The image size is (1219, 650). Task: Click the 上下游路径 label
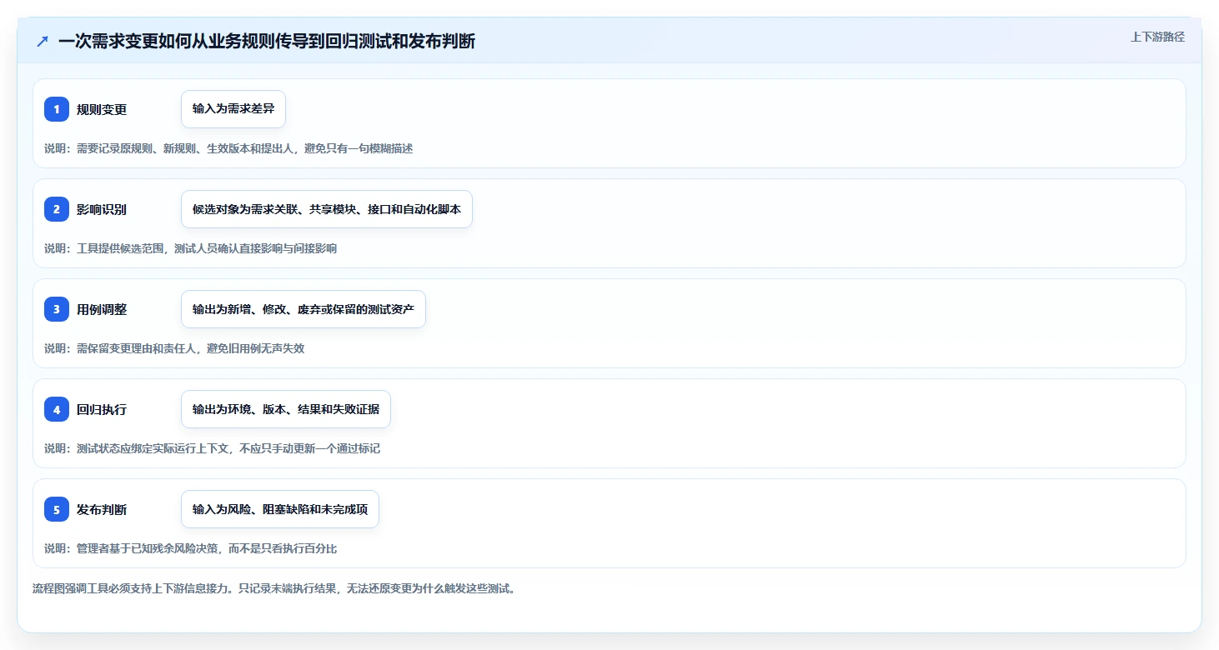click(1157, 37)
